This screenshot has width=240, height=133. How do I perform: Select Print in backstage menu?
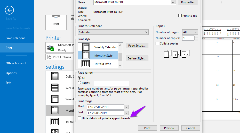click(x=17, y=48)
